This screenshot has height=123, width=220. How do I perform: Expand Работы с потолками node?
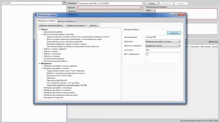click(42, 54)
